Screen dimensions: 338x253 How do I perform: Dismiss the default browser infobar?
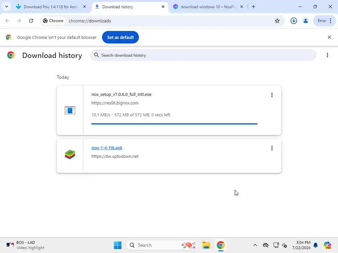tap(329, 37)
